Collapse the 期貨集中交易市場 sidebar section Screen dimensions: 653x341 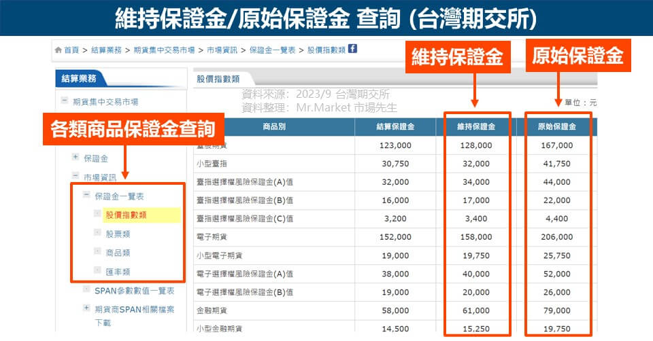[65, 101]
